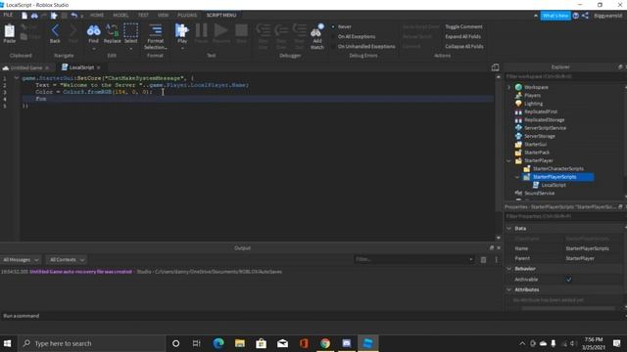Close the LocalScript tab
The width and height of the screenshot is (627, 352).
pos(98,67)
